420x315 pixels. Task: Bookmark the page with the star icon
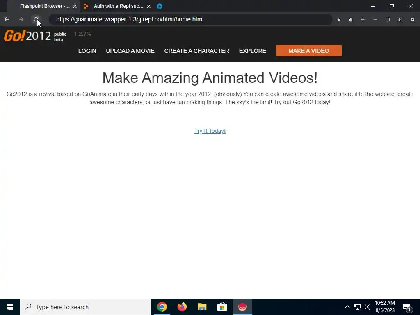(x=339, y=20)
